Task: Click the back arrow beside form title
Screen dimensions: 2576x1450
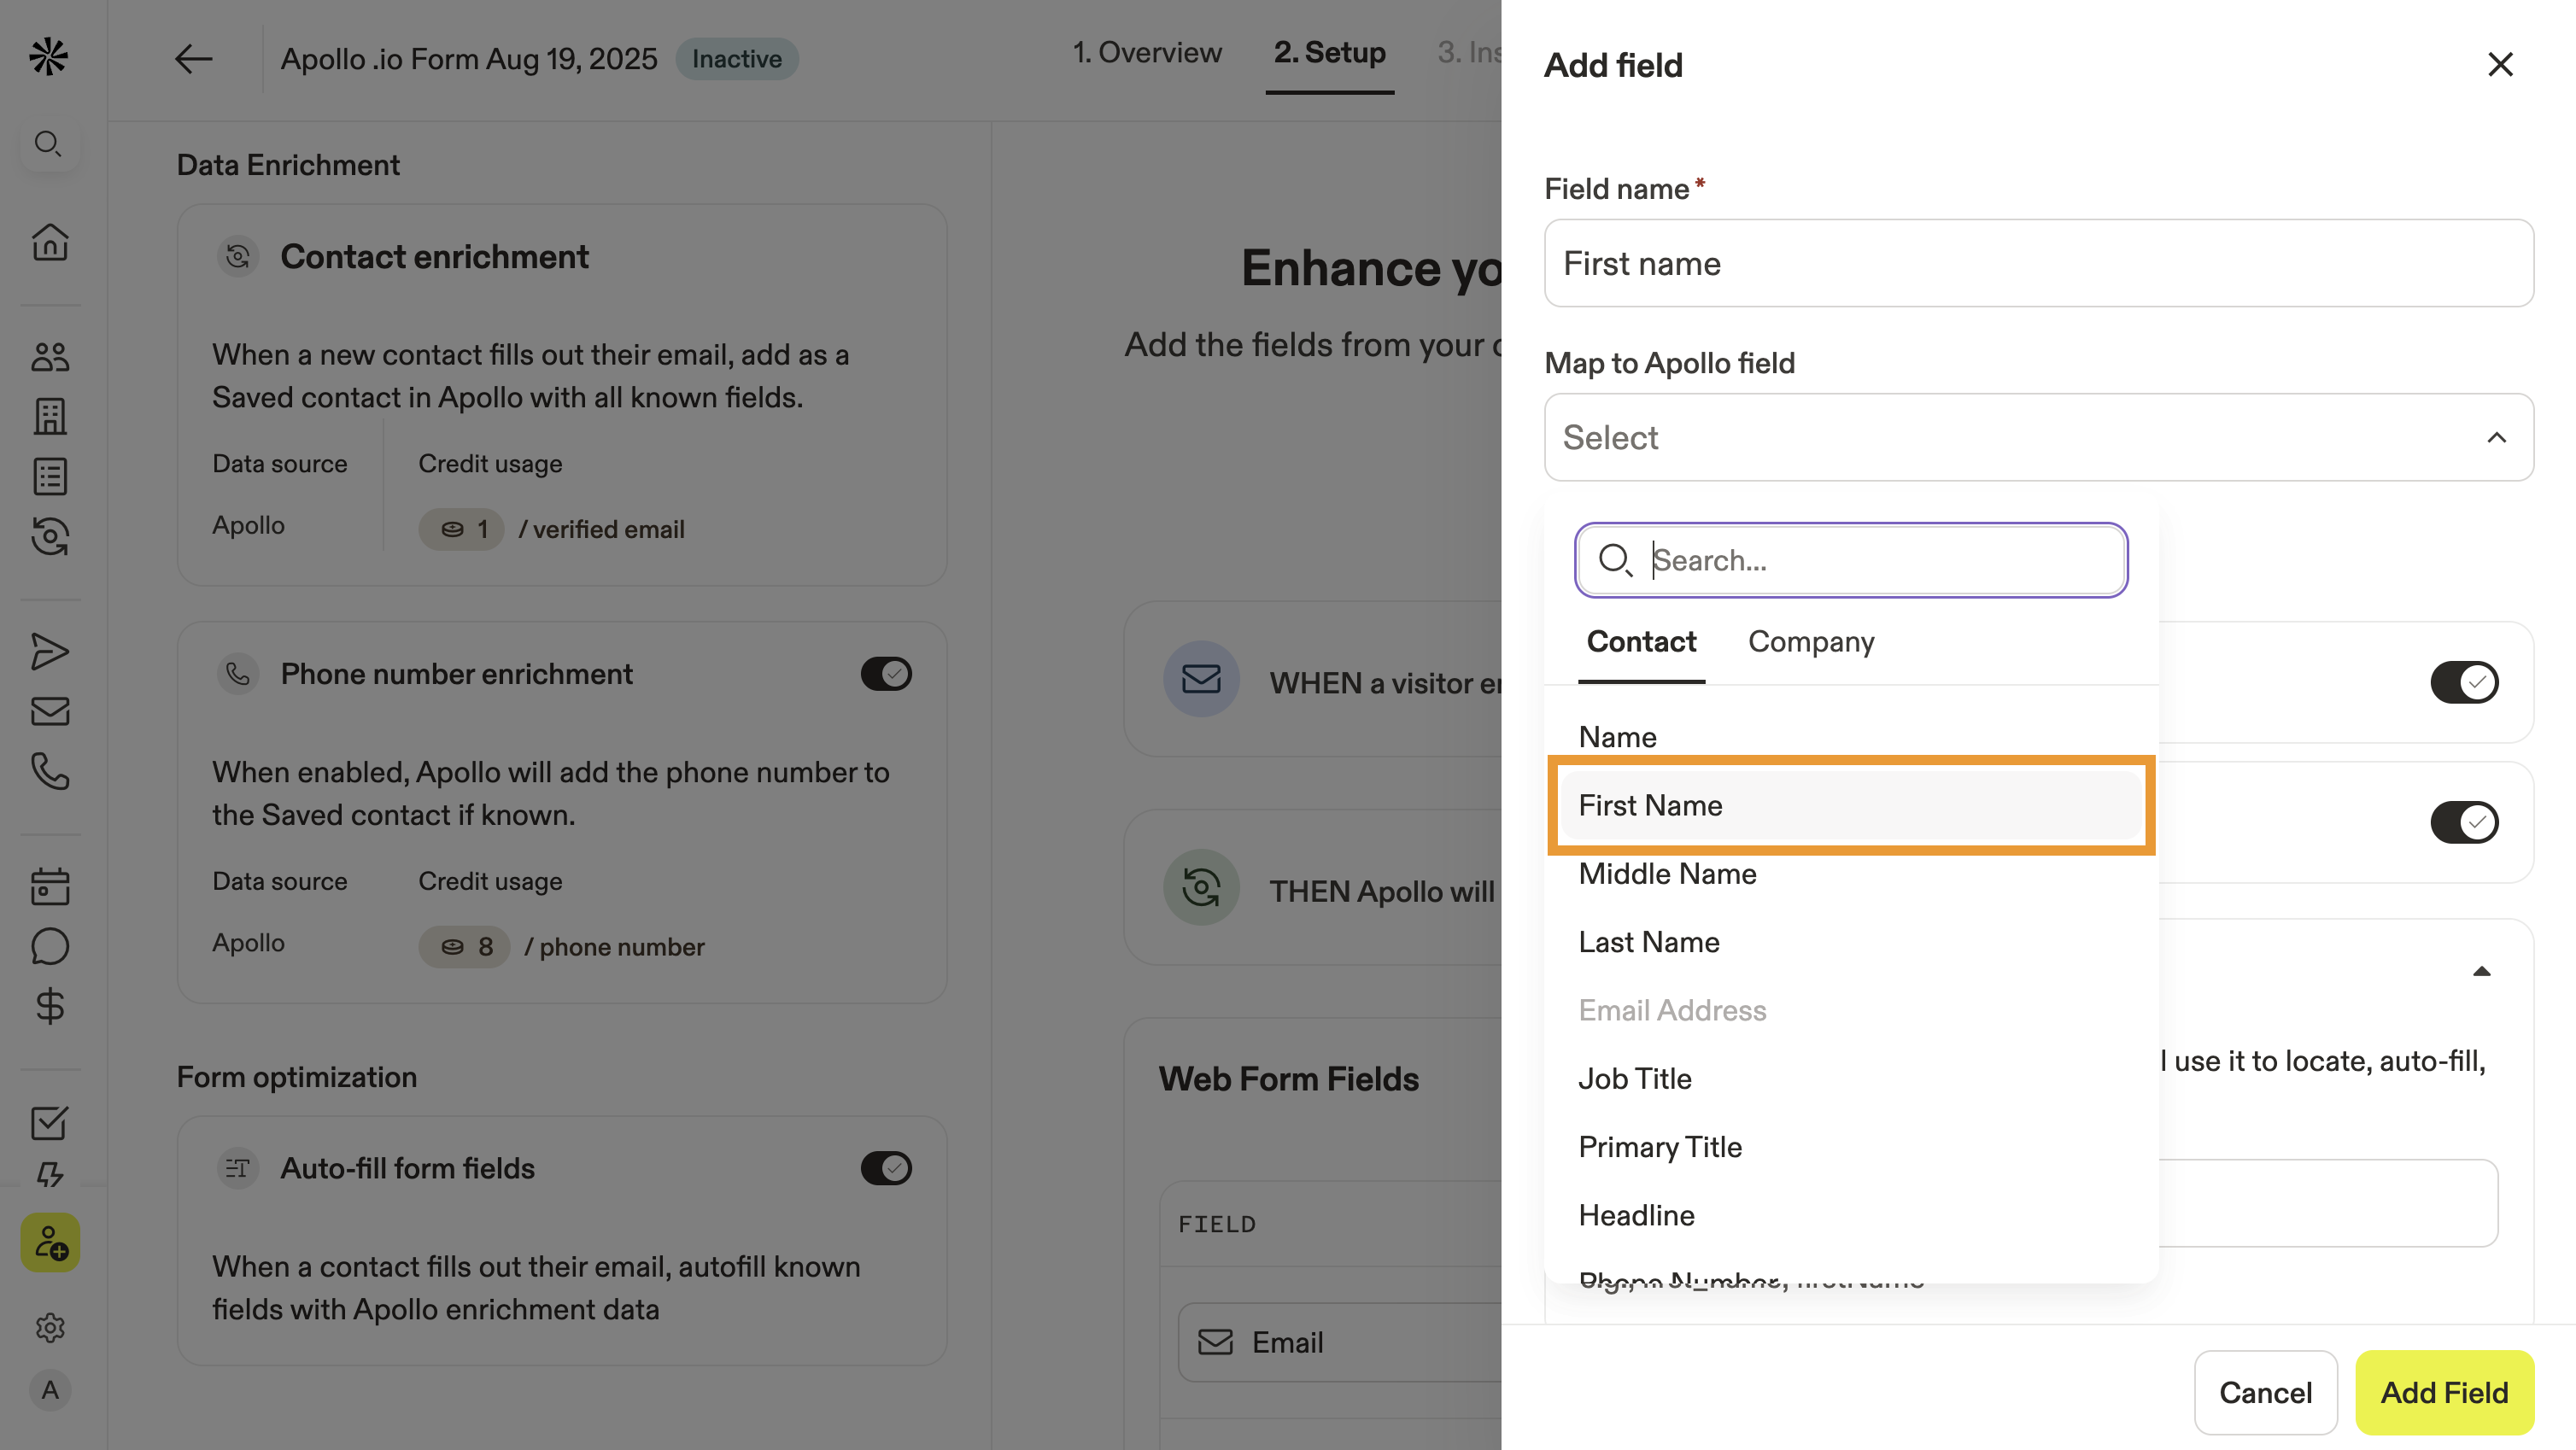Action: tap(193, 59)
